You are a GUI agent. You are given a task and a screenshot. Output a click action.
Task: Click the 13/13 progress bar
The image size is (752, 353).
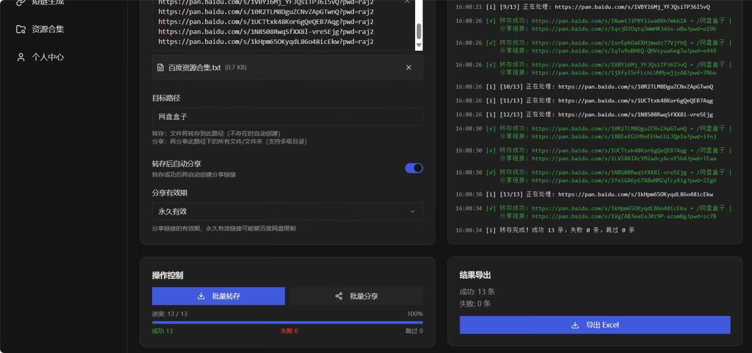coord(287,322)
